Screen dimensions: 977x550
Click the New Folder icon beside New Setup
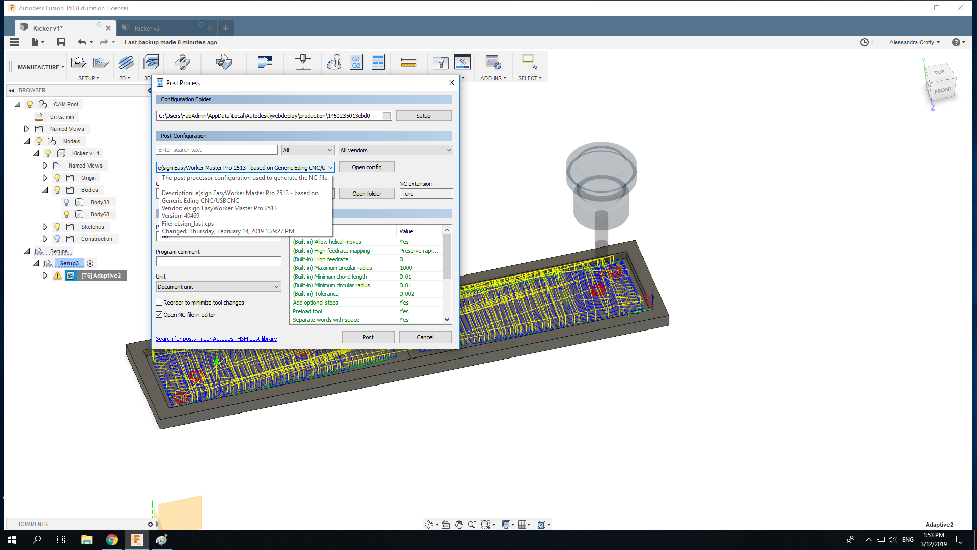click(101, 63)
